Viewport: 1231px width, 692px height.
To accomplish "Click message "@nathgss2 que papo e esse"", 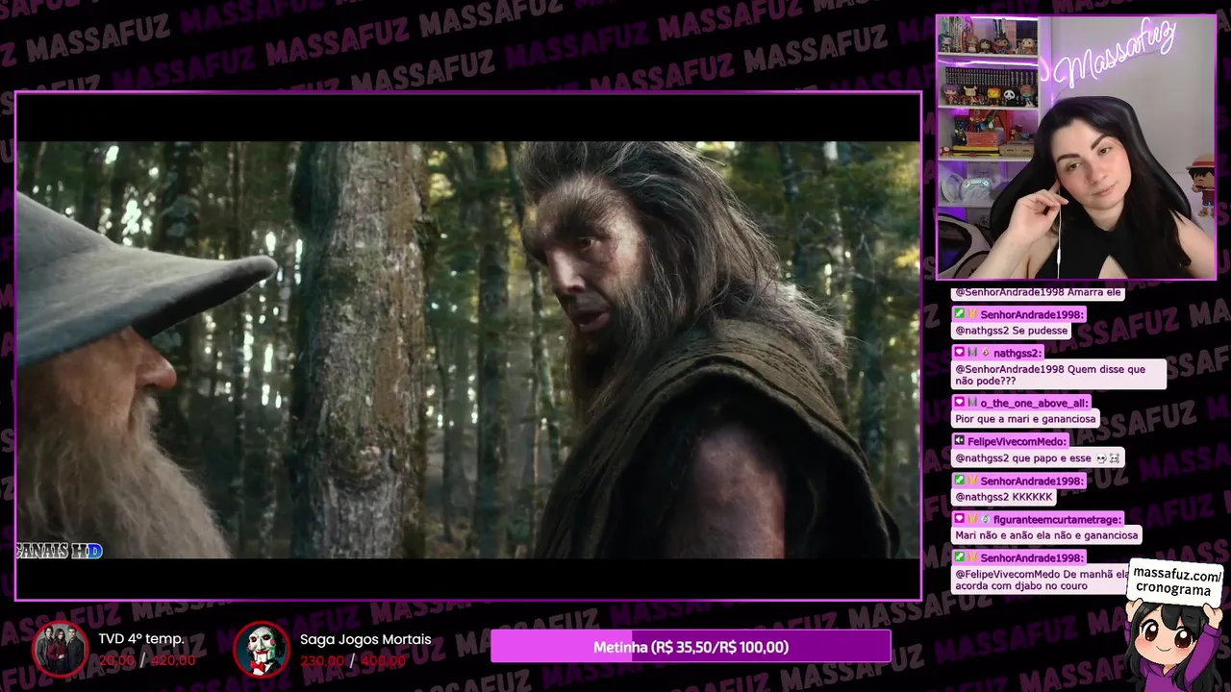I will pos(1037,458).
